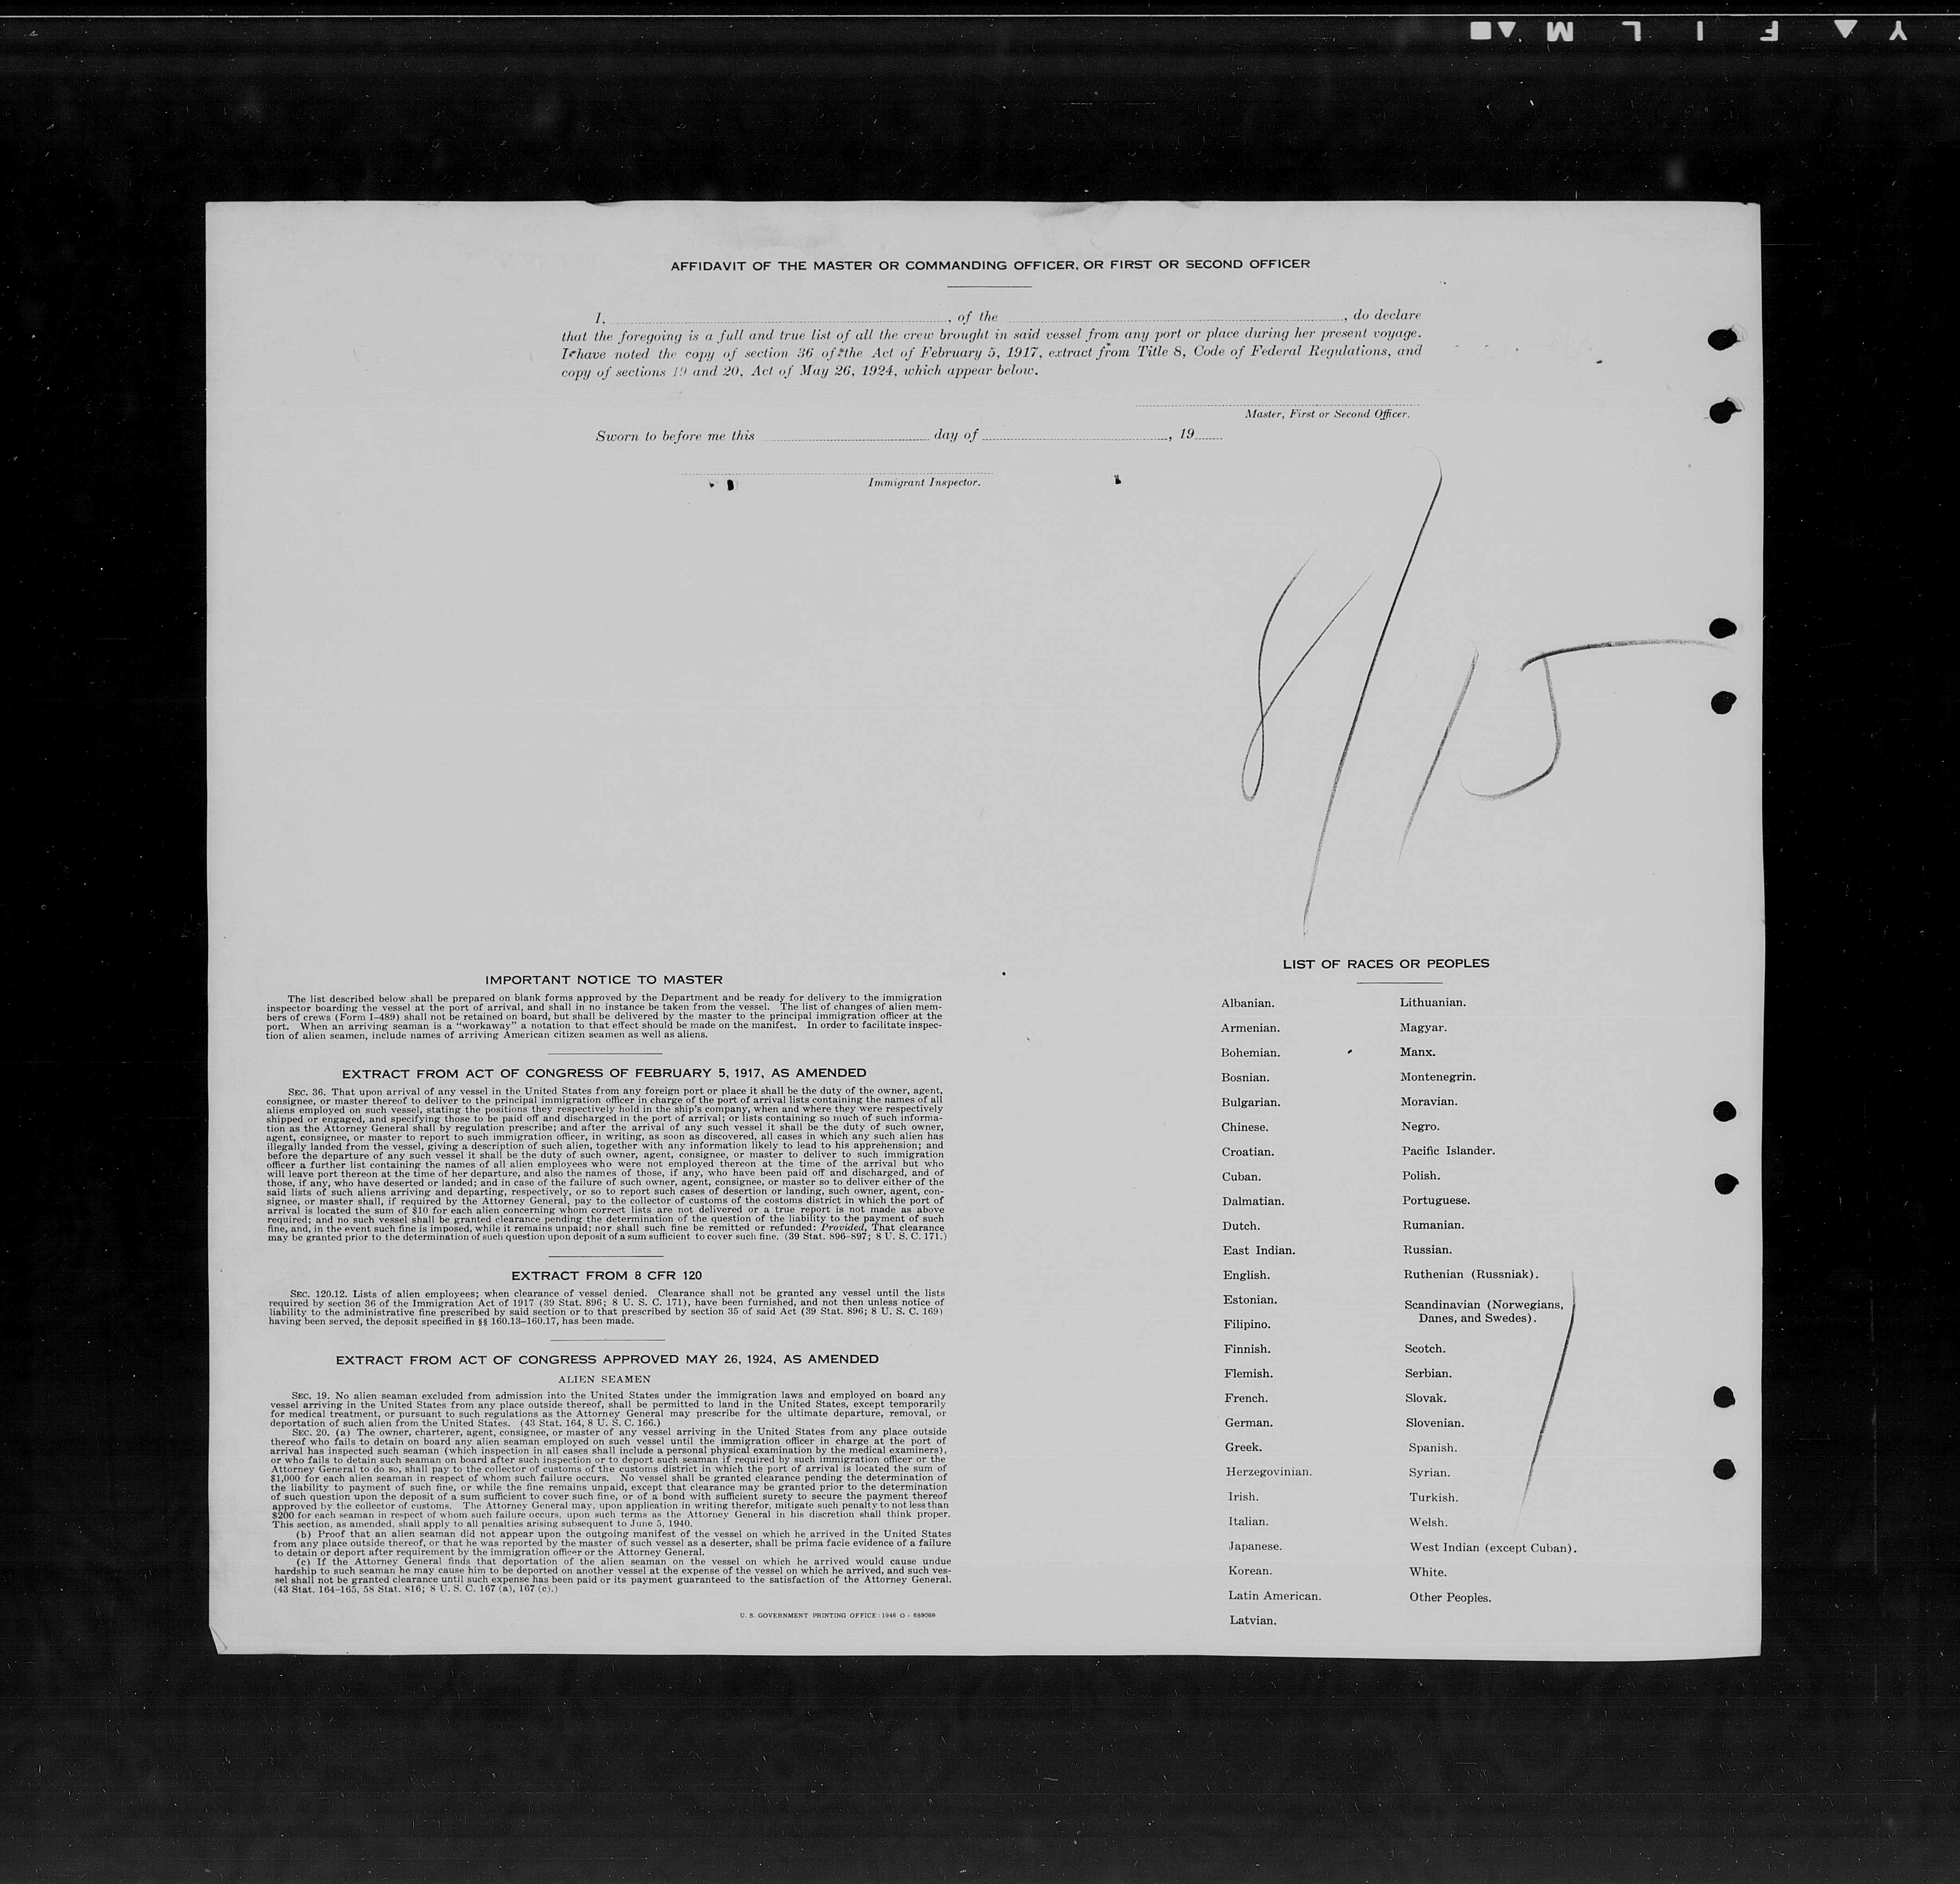Click "Lithuanian." in the races list
This screenshot has width=1960, height=1884.
pyautogui.click(x=1432, y=1002)
